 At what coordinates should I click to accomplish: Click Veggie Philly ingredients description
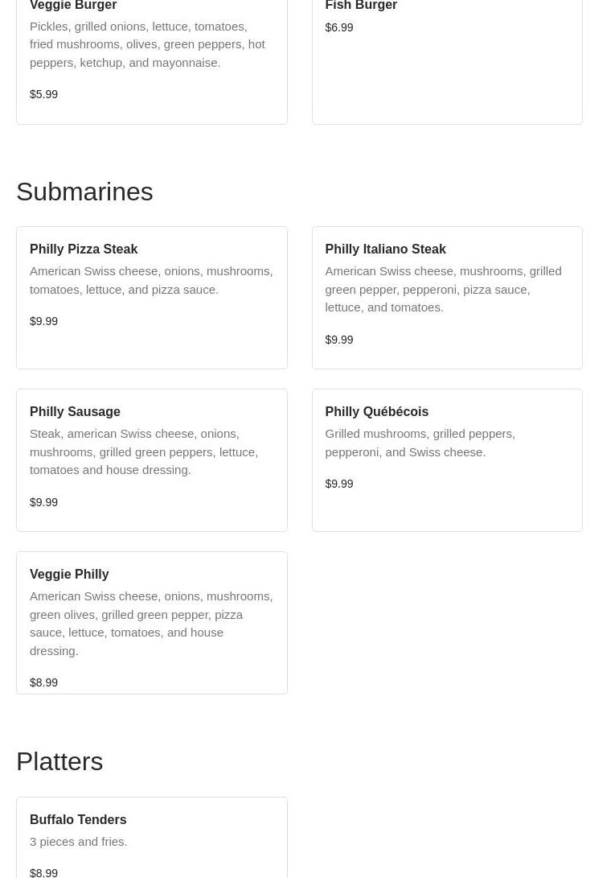point(150,623)
